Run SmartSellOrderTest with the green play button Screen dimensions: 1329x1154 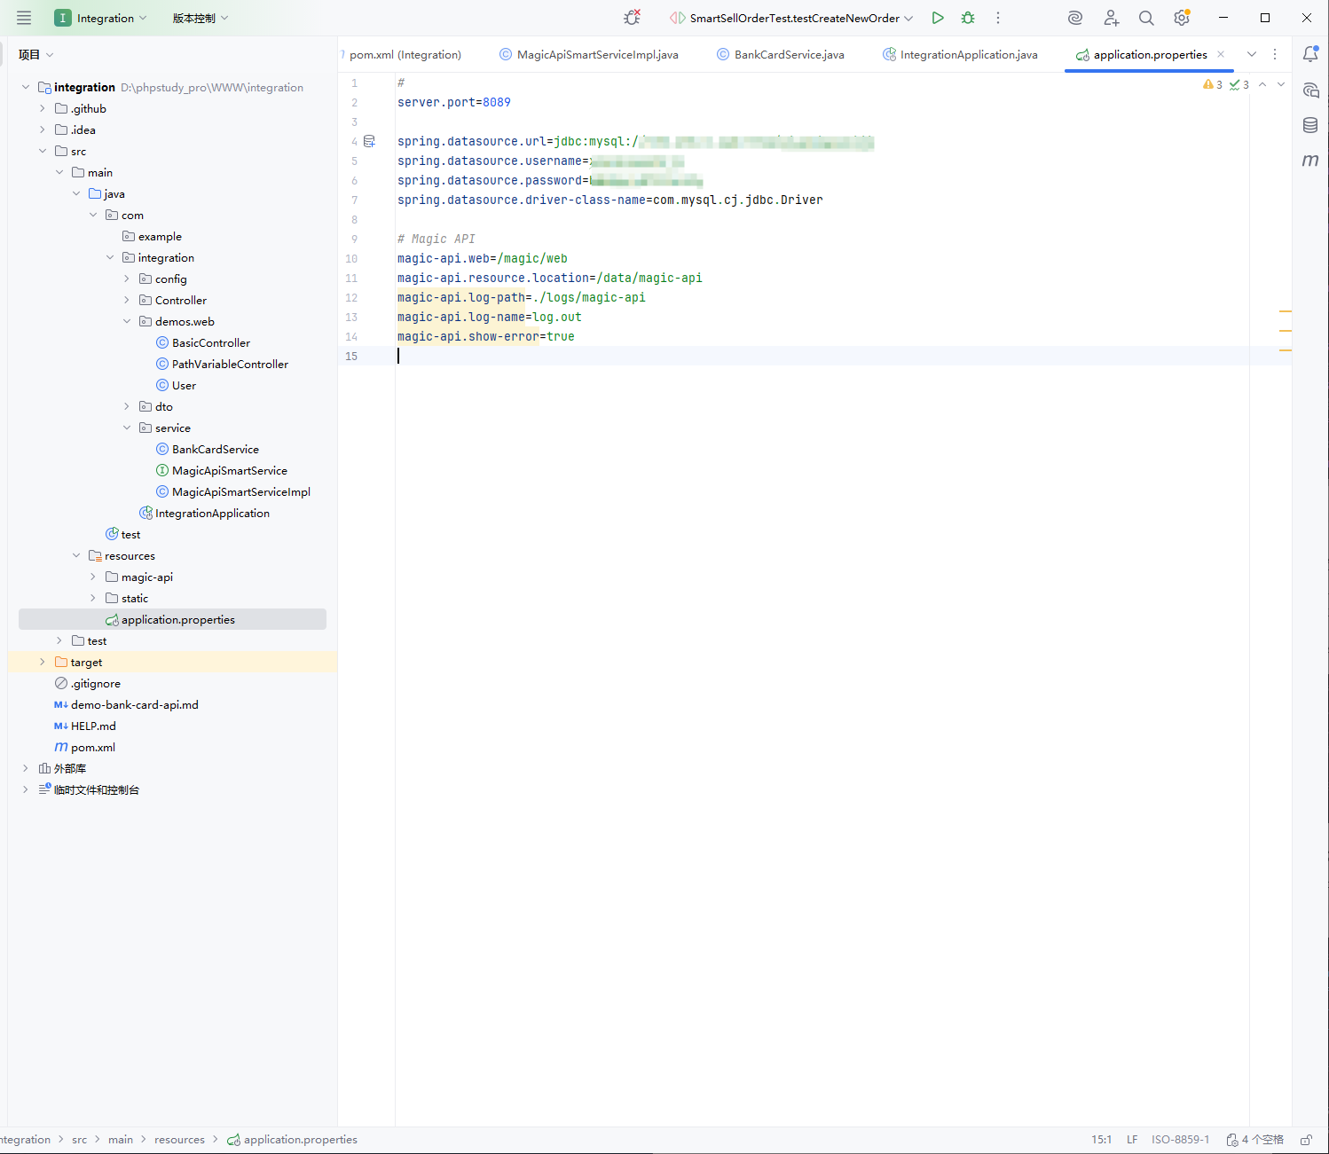coord(938,18)
